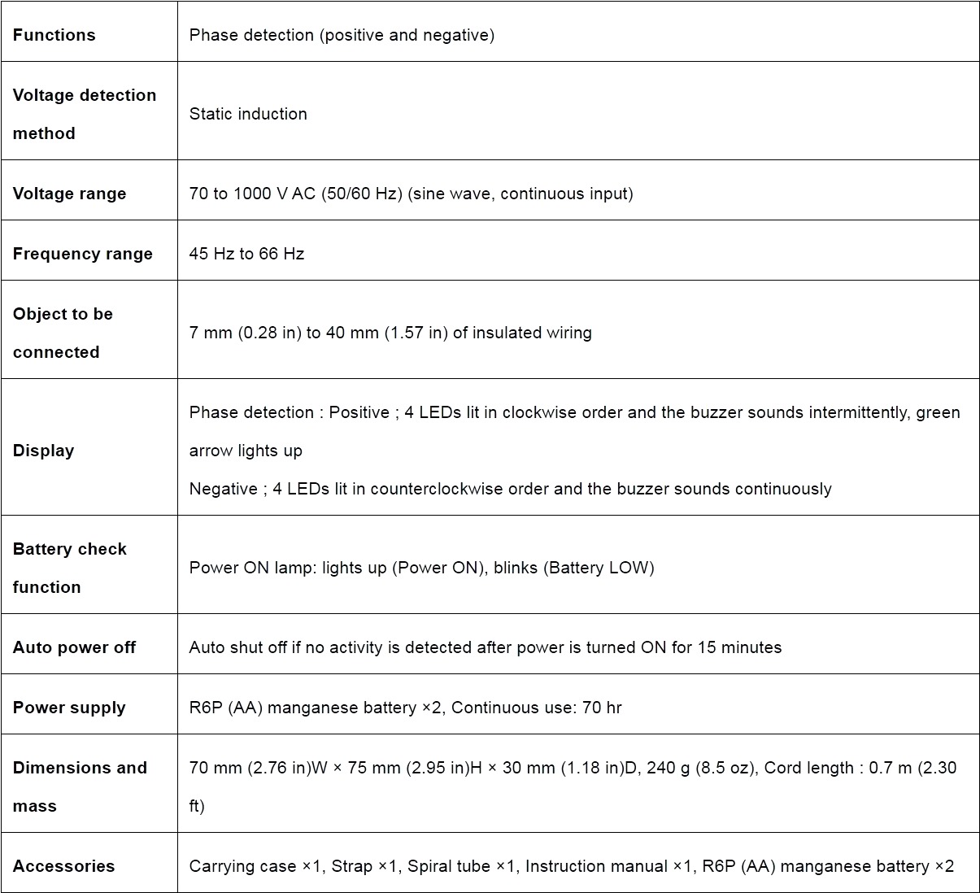Viewport: 980px width, 893px height.
Task: Select the Auto power off label
Action: tap(74, 647)
